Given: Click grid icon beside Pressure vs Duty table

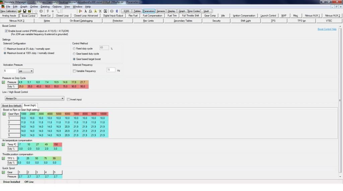Looking at the screenshot, I should pos(4,82).
